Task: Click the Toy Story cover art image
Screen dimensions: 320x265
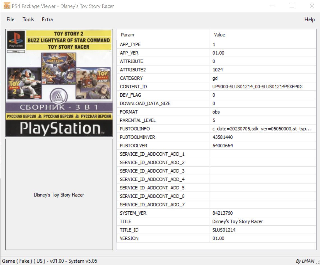Action: [x=59, y=83]
